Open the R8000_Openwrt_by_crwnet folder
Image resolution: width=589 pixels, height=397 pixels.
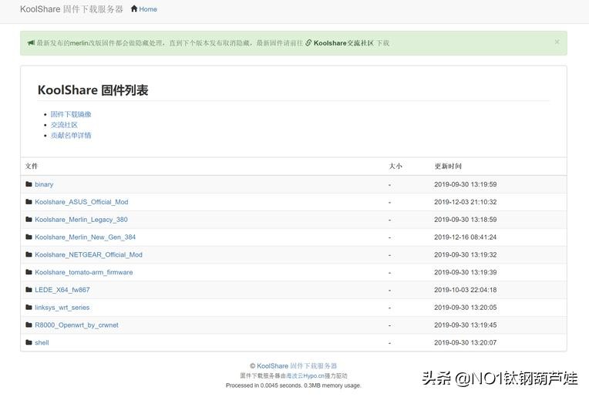76,325
